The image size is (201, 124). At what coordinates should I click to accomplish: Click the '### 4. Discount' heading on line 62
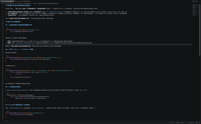click(17, 105)
